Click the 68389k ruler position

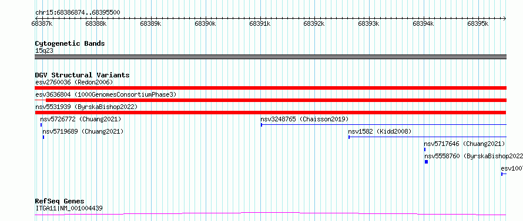(151, 24)
